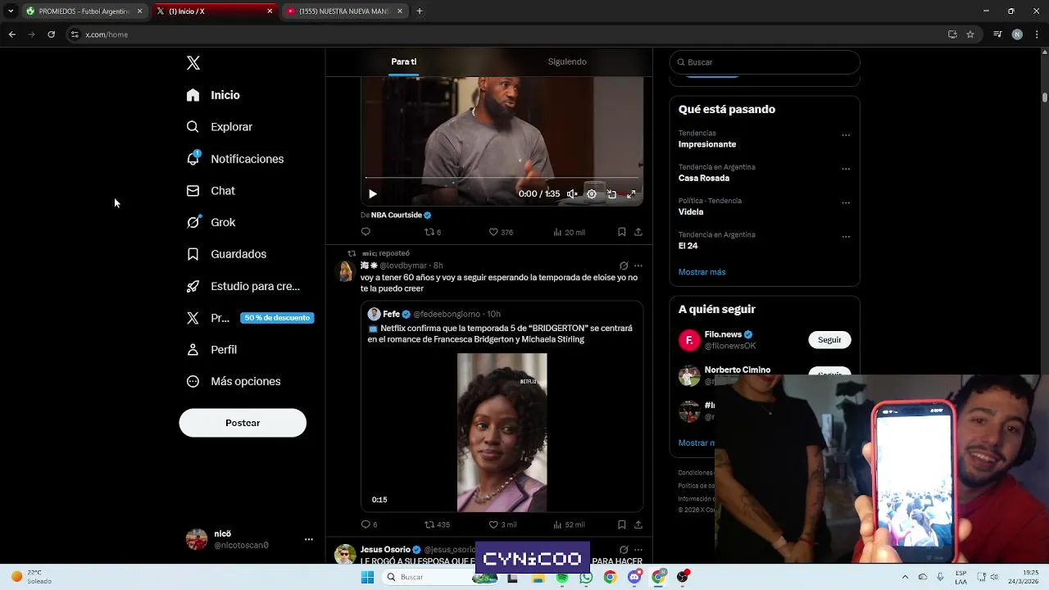
Task: Open Chat in the sidebar
Action: coord(211,191)
